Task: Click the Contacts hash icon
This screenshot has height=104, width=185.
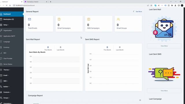Action: pyautogui.click(x=1, y=92)
